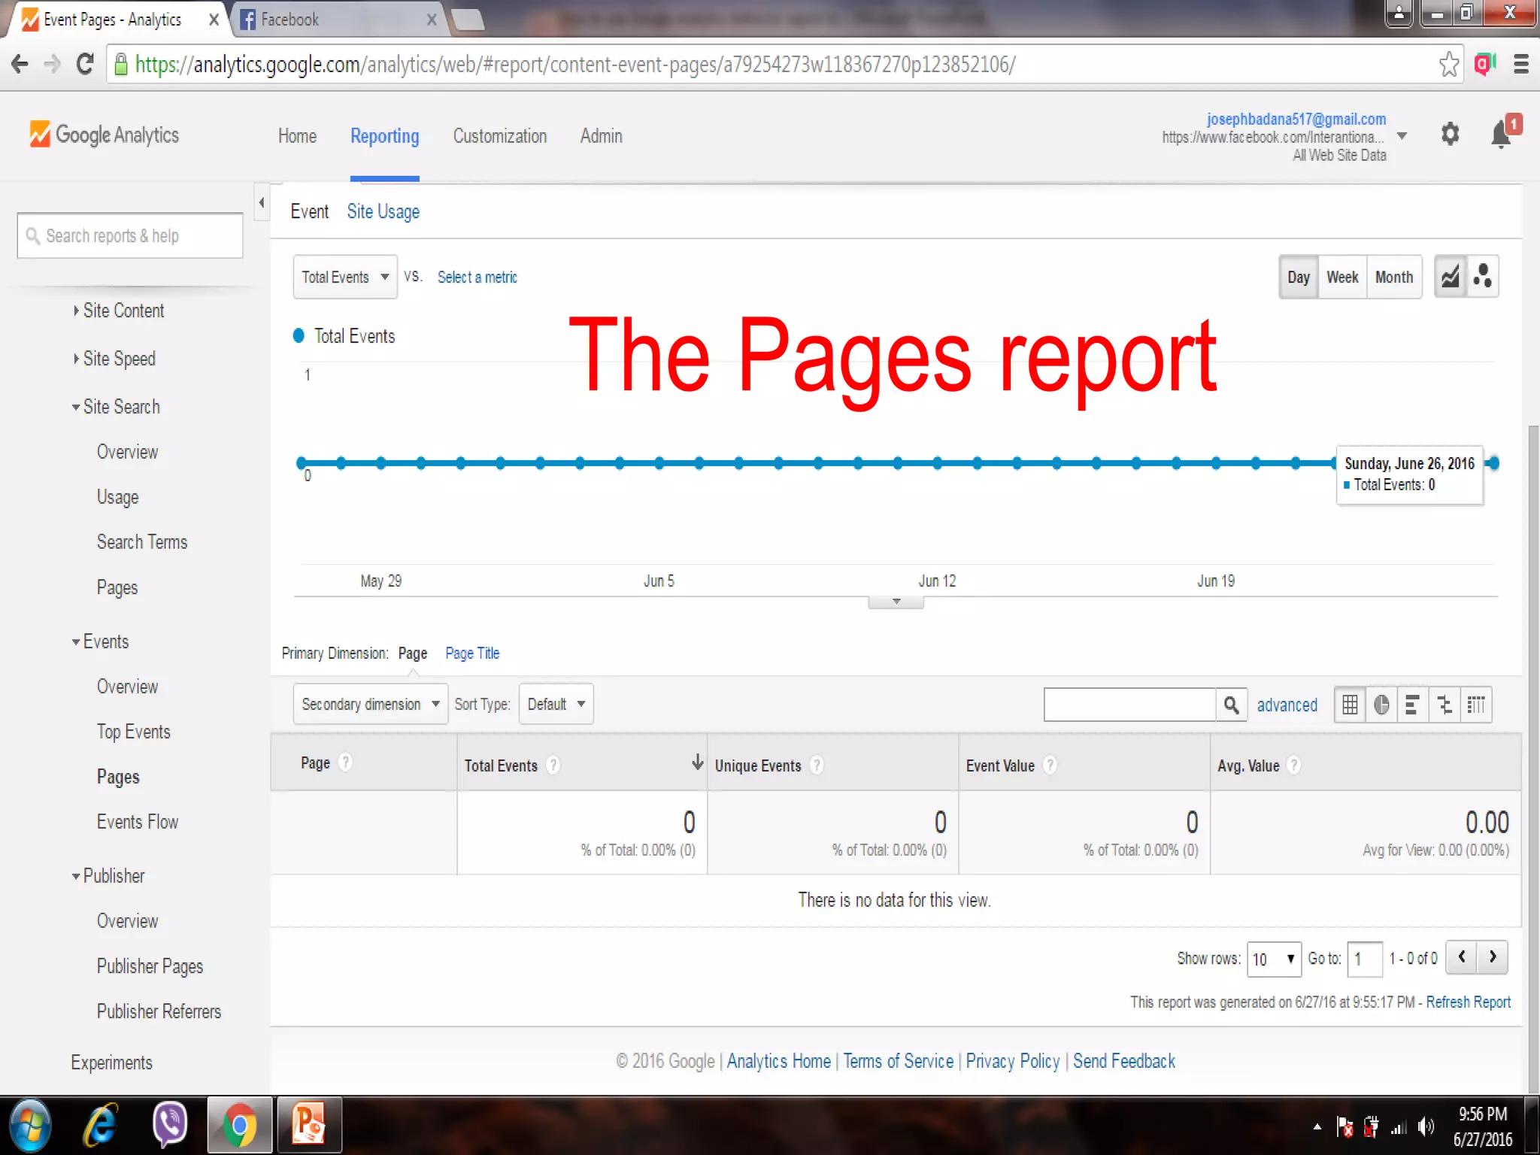The width and height of the screenshot is (1540, 1155).
Task: Reload the page in browser
Action: point(85,65)
